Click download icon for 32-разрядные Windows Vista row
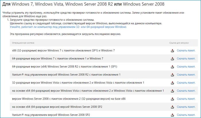 tap(172, 83)
